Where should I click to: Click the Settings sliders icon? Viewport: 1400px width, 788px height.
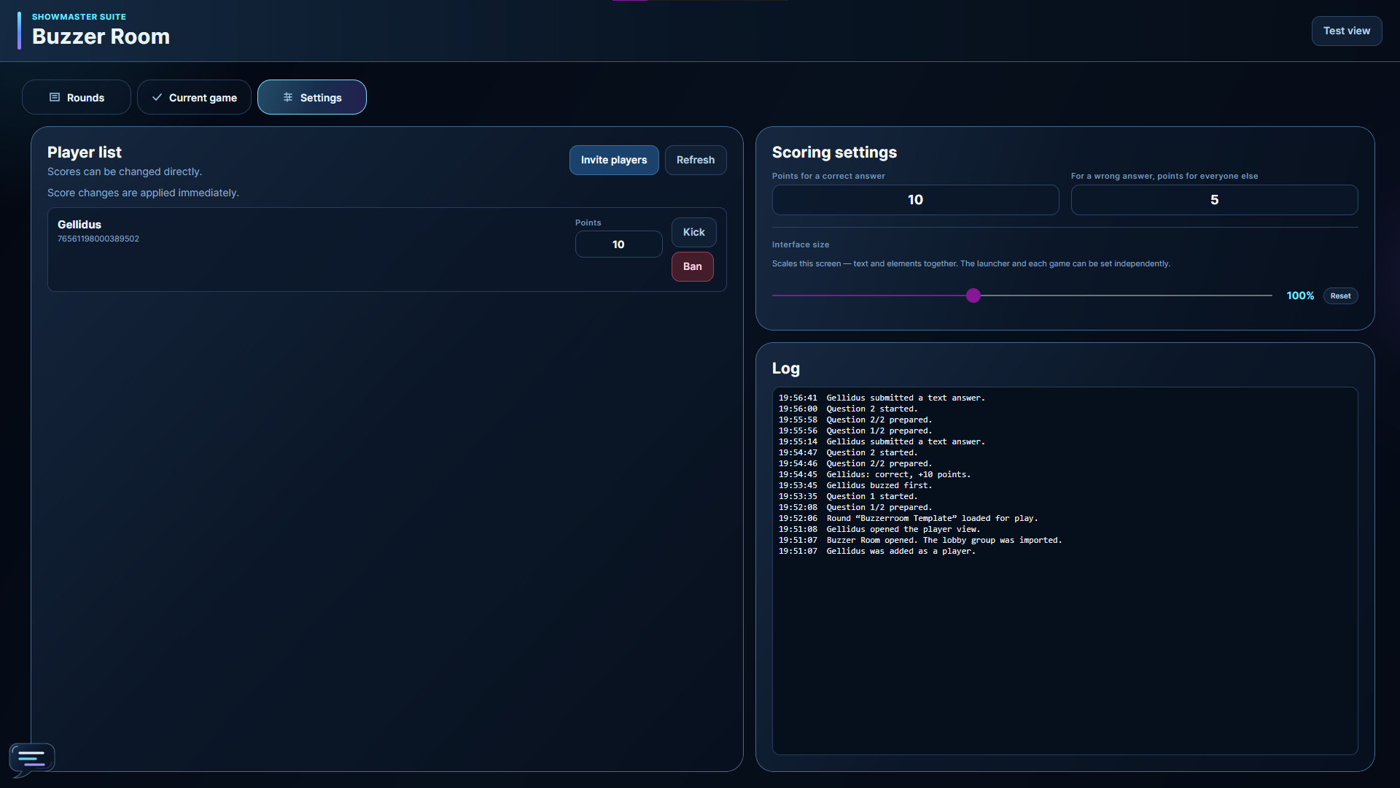[x=288, y=97]
